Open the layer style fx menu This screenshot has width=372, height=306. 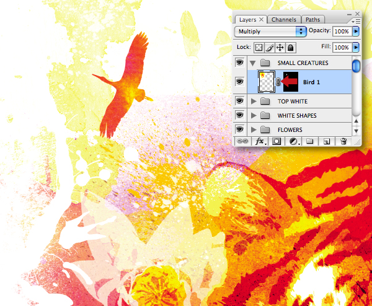click(260, 141)
